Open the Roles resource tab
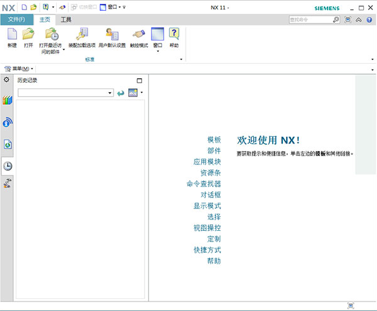The image size is (377, 311). (8, 183)
